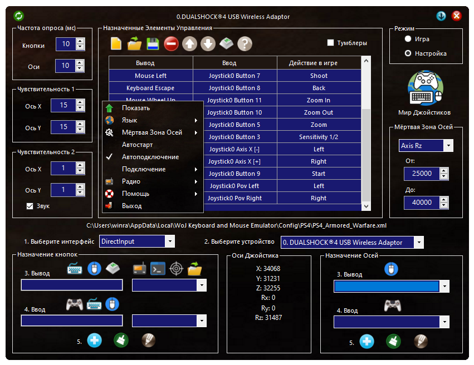Viewport: 474px width, 365px height.
Task: Open Подключение submenu
Action: click(153, 169)
